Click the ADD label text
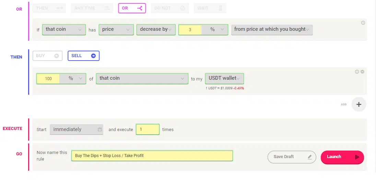This screenshot has height=180, width=376. pyautogui.click(x=344, y=104)
